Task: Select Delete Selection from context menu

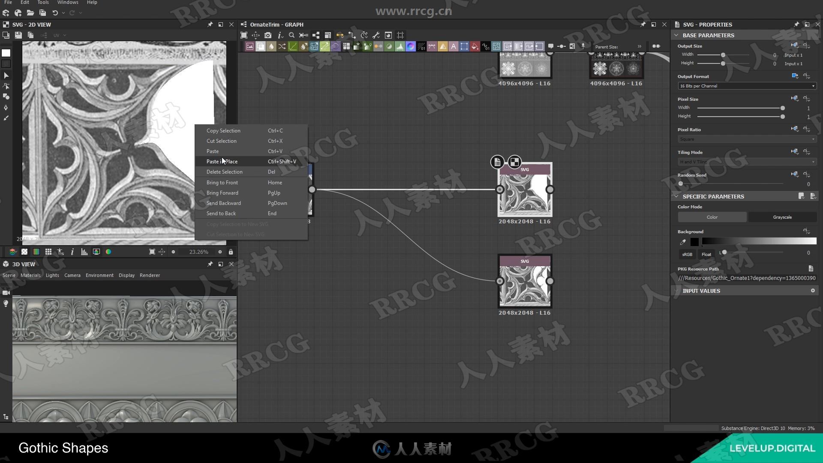Action: point(225,172)
